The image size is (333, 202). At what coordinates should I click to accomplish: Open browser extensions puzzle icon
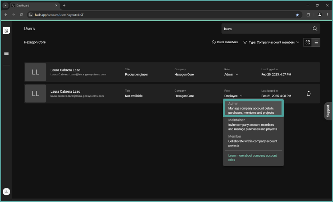pos(308,15)
